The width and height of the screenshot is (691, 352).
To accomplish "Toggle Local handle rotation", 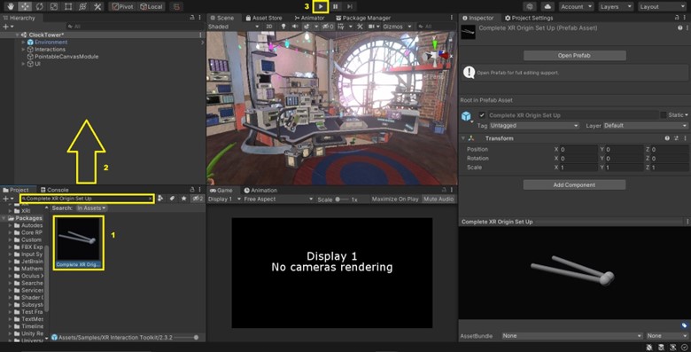I will pos(151,6).
